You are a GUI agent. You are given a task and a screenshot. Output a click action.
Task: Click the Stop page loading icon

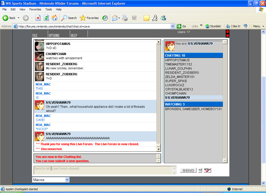pyautogui.click(x=38, y=18)
